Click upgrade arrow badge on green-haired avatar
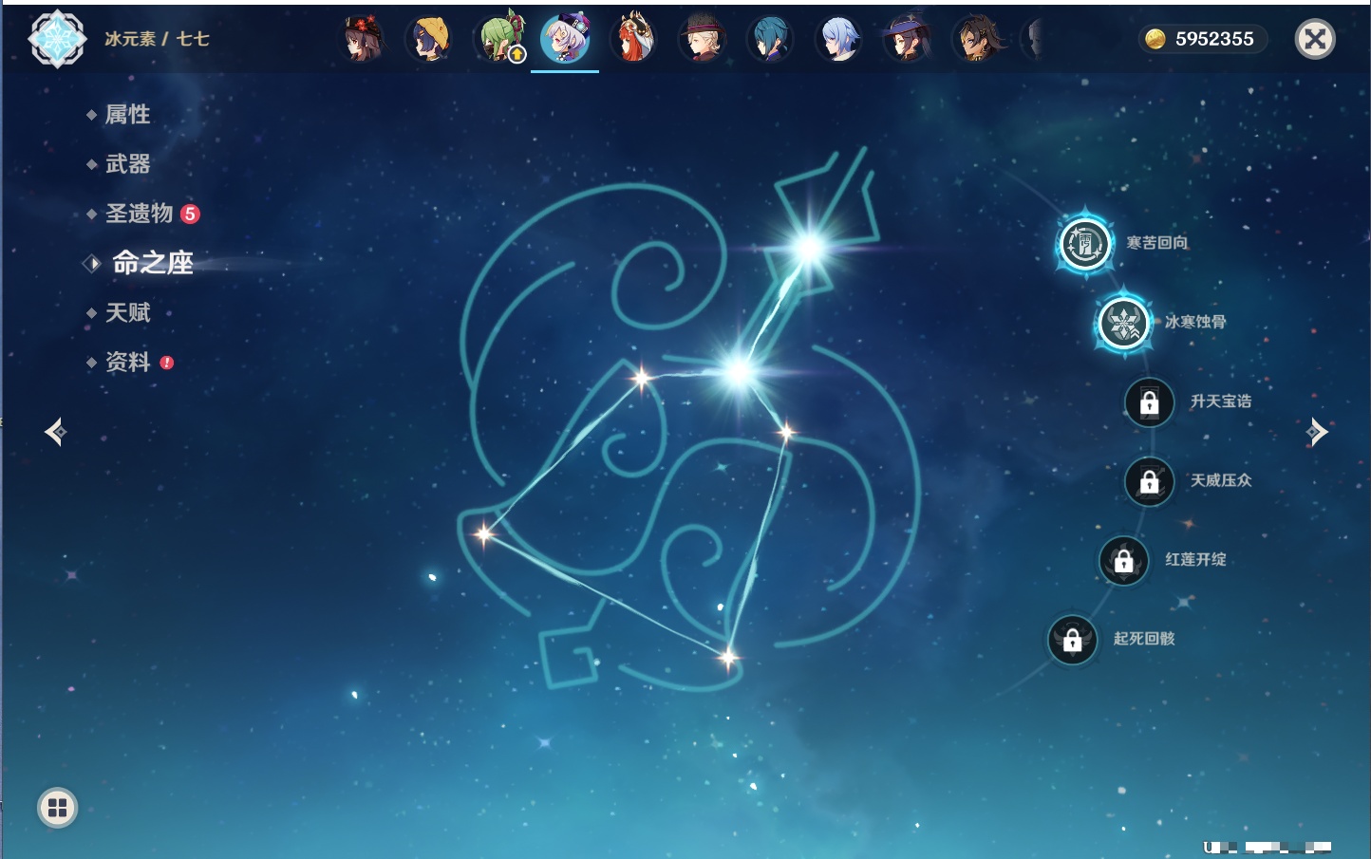Screen dimensions: 1371x859 [516, 55]
